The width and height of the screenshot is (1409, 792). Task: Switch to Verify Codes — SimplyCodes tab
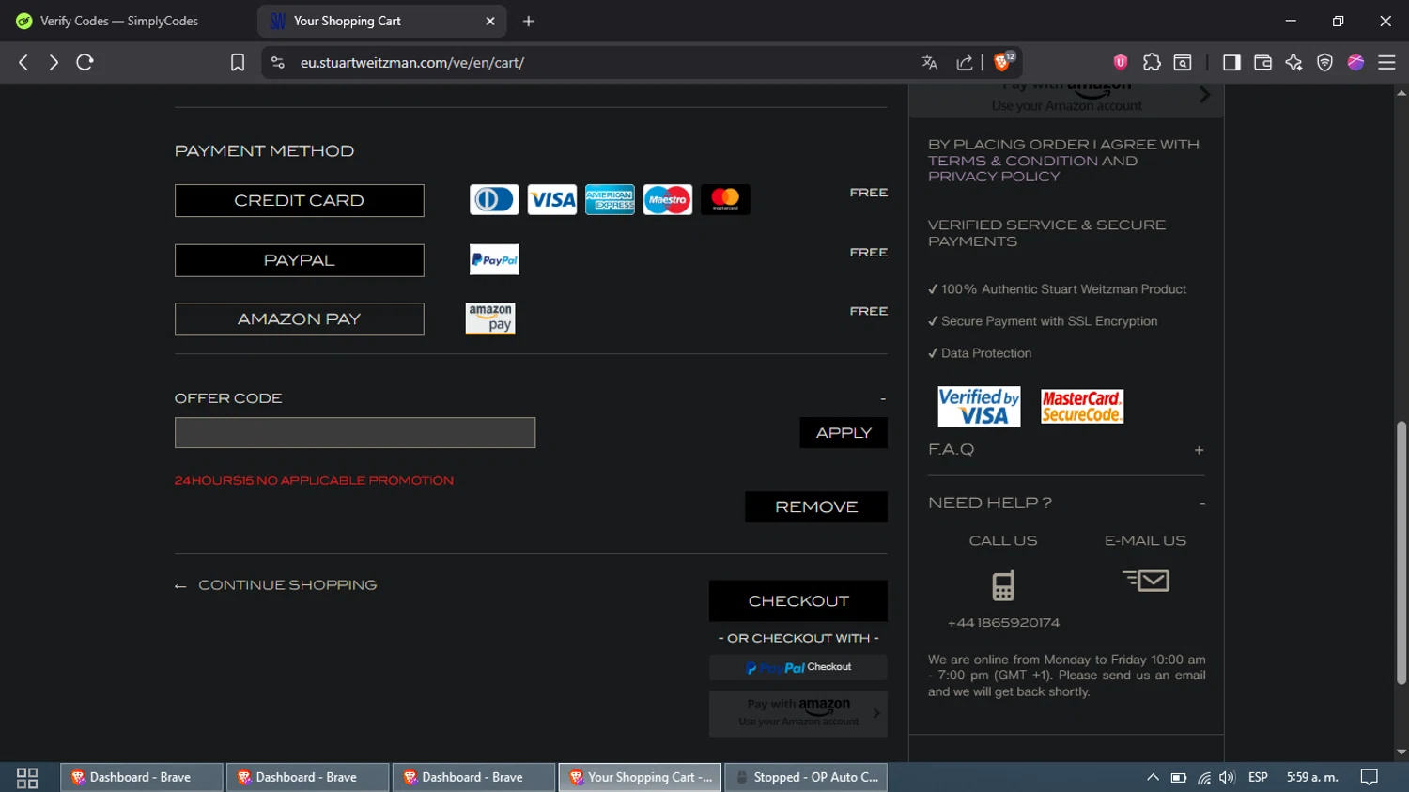pyautogui.click(x=119, y=21)
